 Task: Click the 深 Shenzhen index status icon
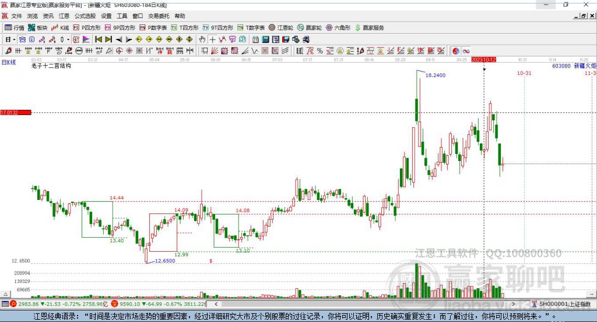tap(114, 304)
